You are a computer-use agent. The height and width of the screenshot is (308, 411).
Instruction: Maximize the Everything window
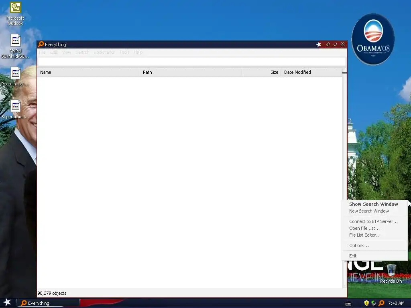(335, 44)
